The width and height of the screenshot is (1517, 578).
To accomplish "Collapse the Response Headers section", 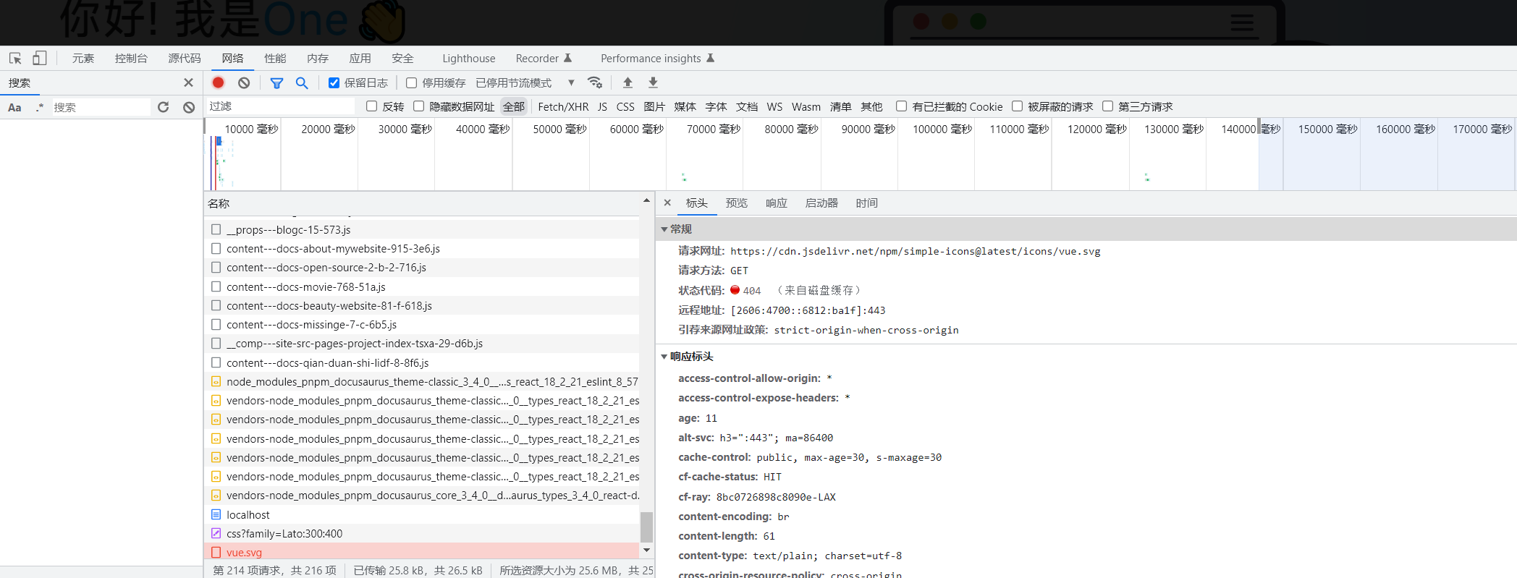I will (664, 357).
